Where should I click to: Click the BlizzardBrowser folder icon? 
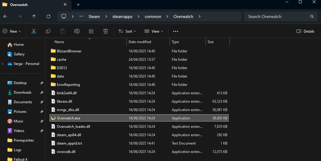click(x=53, y=51)
